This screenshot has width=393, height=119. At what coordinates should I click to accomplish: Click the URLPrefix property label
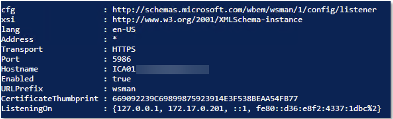pyautogui.click(x=22, y=89)
